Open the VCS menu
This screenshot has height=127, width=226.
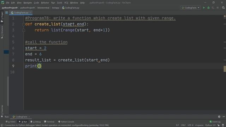pos(66,2)
